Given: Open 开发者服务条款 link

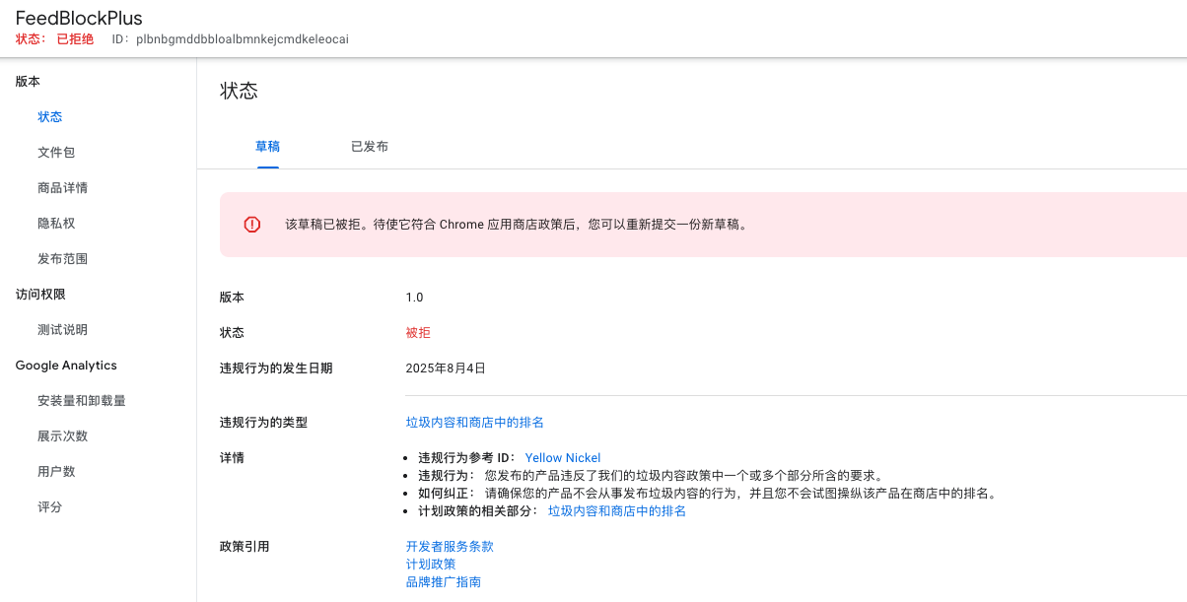Looking at the screenshot, I should pyautogui.click(x=450, y=547).
